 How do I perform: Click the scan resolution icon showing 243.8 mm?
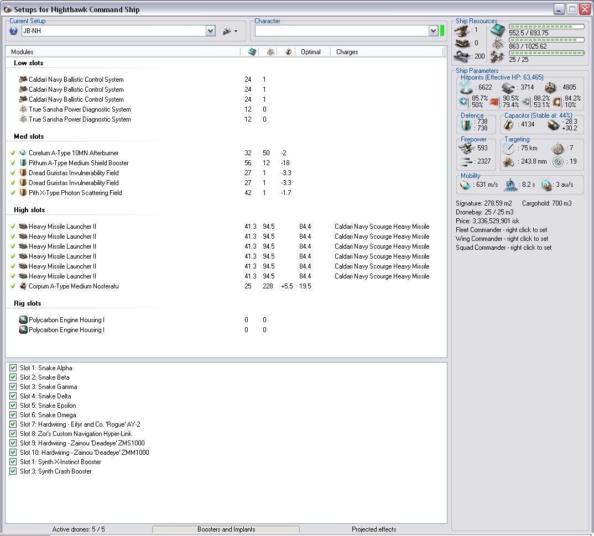point(508,162)
